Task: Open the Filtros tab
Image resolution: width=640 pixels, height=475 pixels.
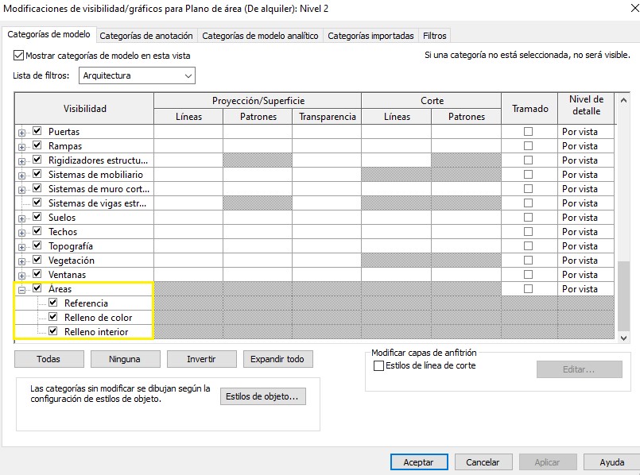Action: pyautogui.click(x=434, y=36)
